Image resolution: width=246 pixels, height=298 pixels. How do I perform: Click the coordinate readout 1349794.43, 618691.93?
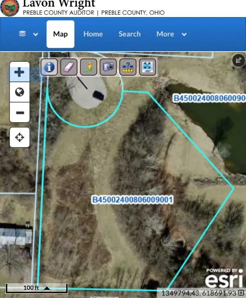(x=199, y=293)
